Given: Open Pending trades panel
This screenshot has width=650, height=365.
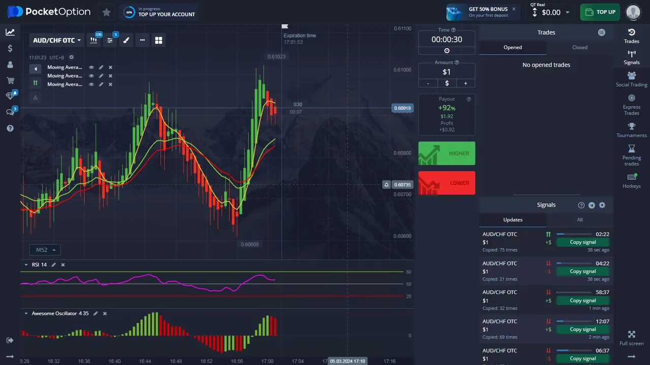Looking at the screenshot, I should coord(632,155).
